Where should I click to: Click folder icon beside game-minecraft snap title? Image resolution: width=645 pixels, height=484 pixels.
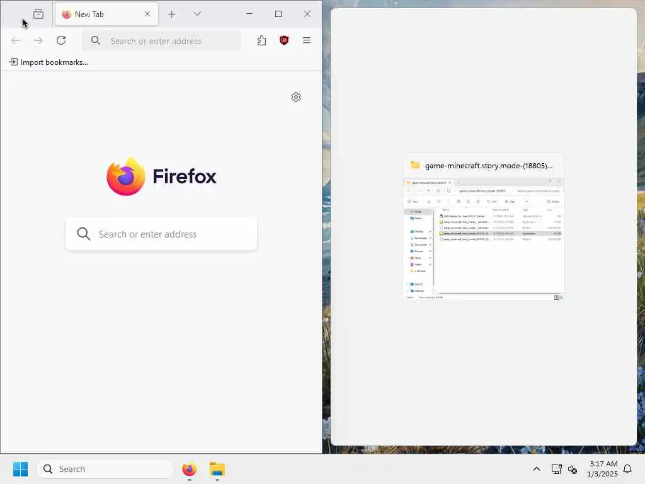click(414, 165)
